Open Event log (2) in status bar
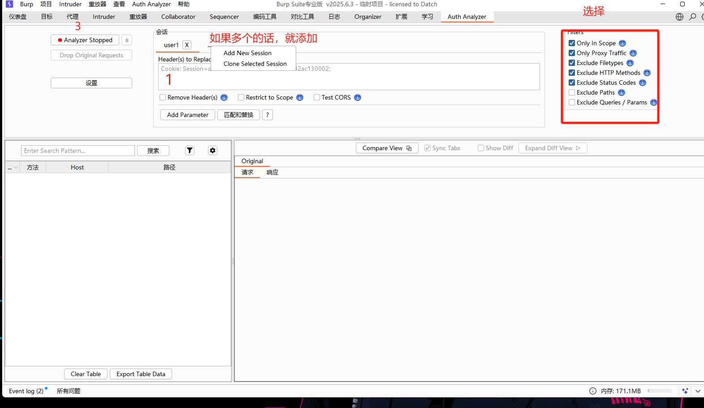 [x=26, y=391]
